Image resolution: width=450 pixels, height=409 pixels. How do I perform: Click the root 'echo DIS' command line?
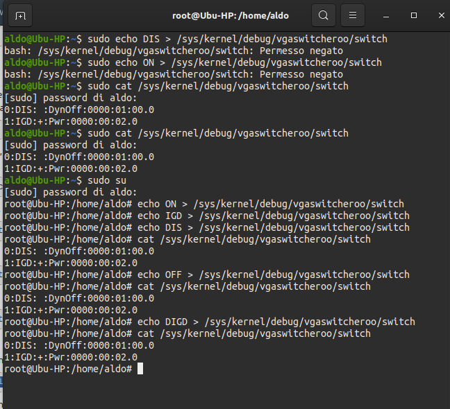207,227
